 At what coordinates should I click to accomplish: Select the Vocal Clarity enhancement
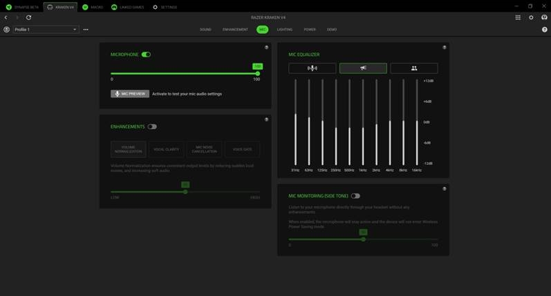(x=166, y=150)
